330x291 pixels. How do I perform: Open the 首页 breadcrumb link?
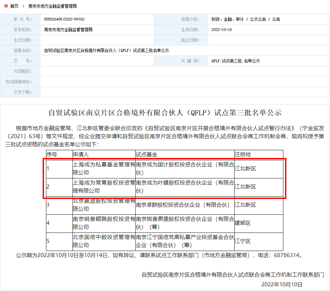pos(14,6)
